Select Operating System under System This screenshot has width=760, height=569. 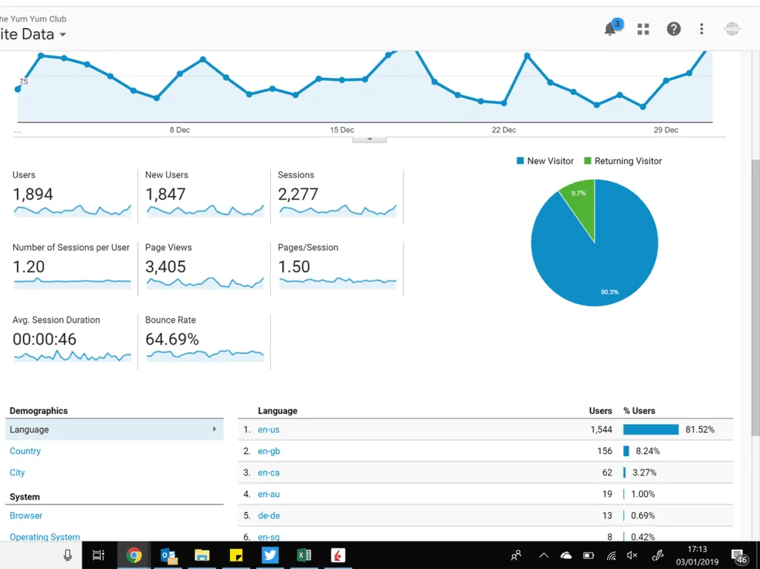(45, 537)
